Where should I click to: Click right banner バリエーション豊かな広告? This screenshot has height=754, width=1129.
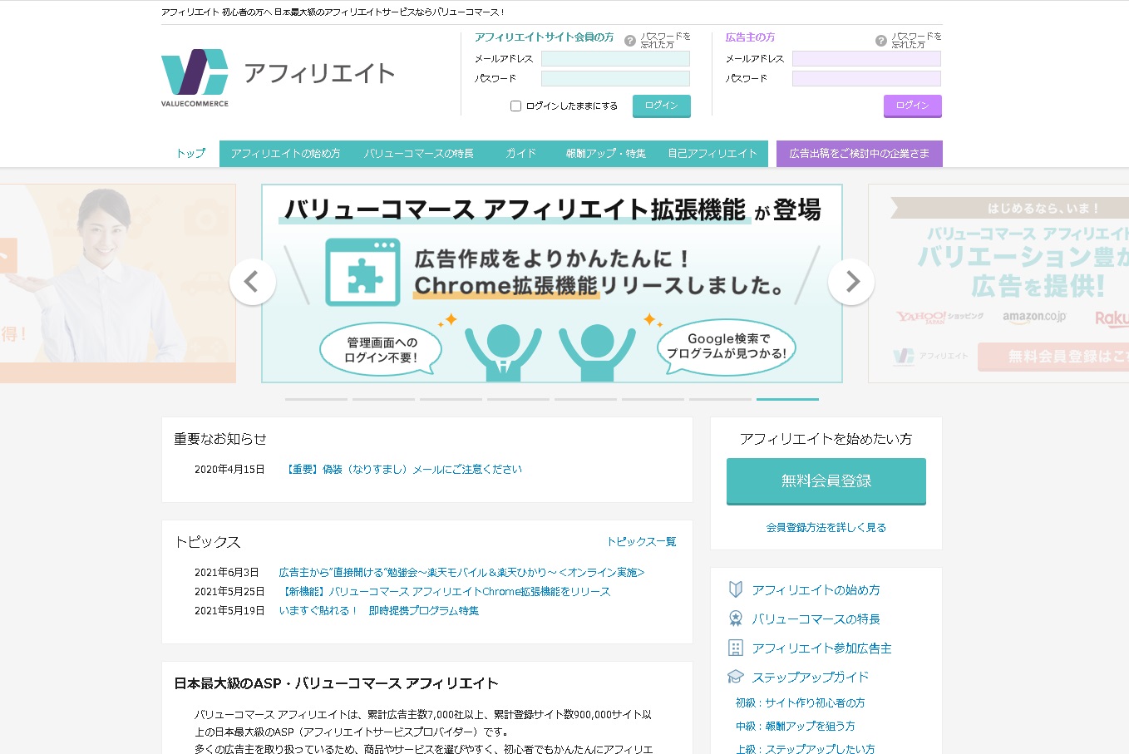coord(998,283)
